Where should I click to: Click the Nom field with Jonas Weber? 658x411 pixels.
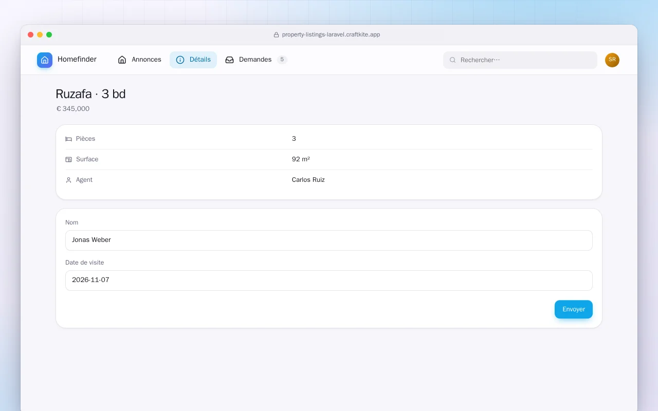(329, 240)
